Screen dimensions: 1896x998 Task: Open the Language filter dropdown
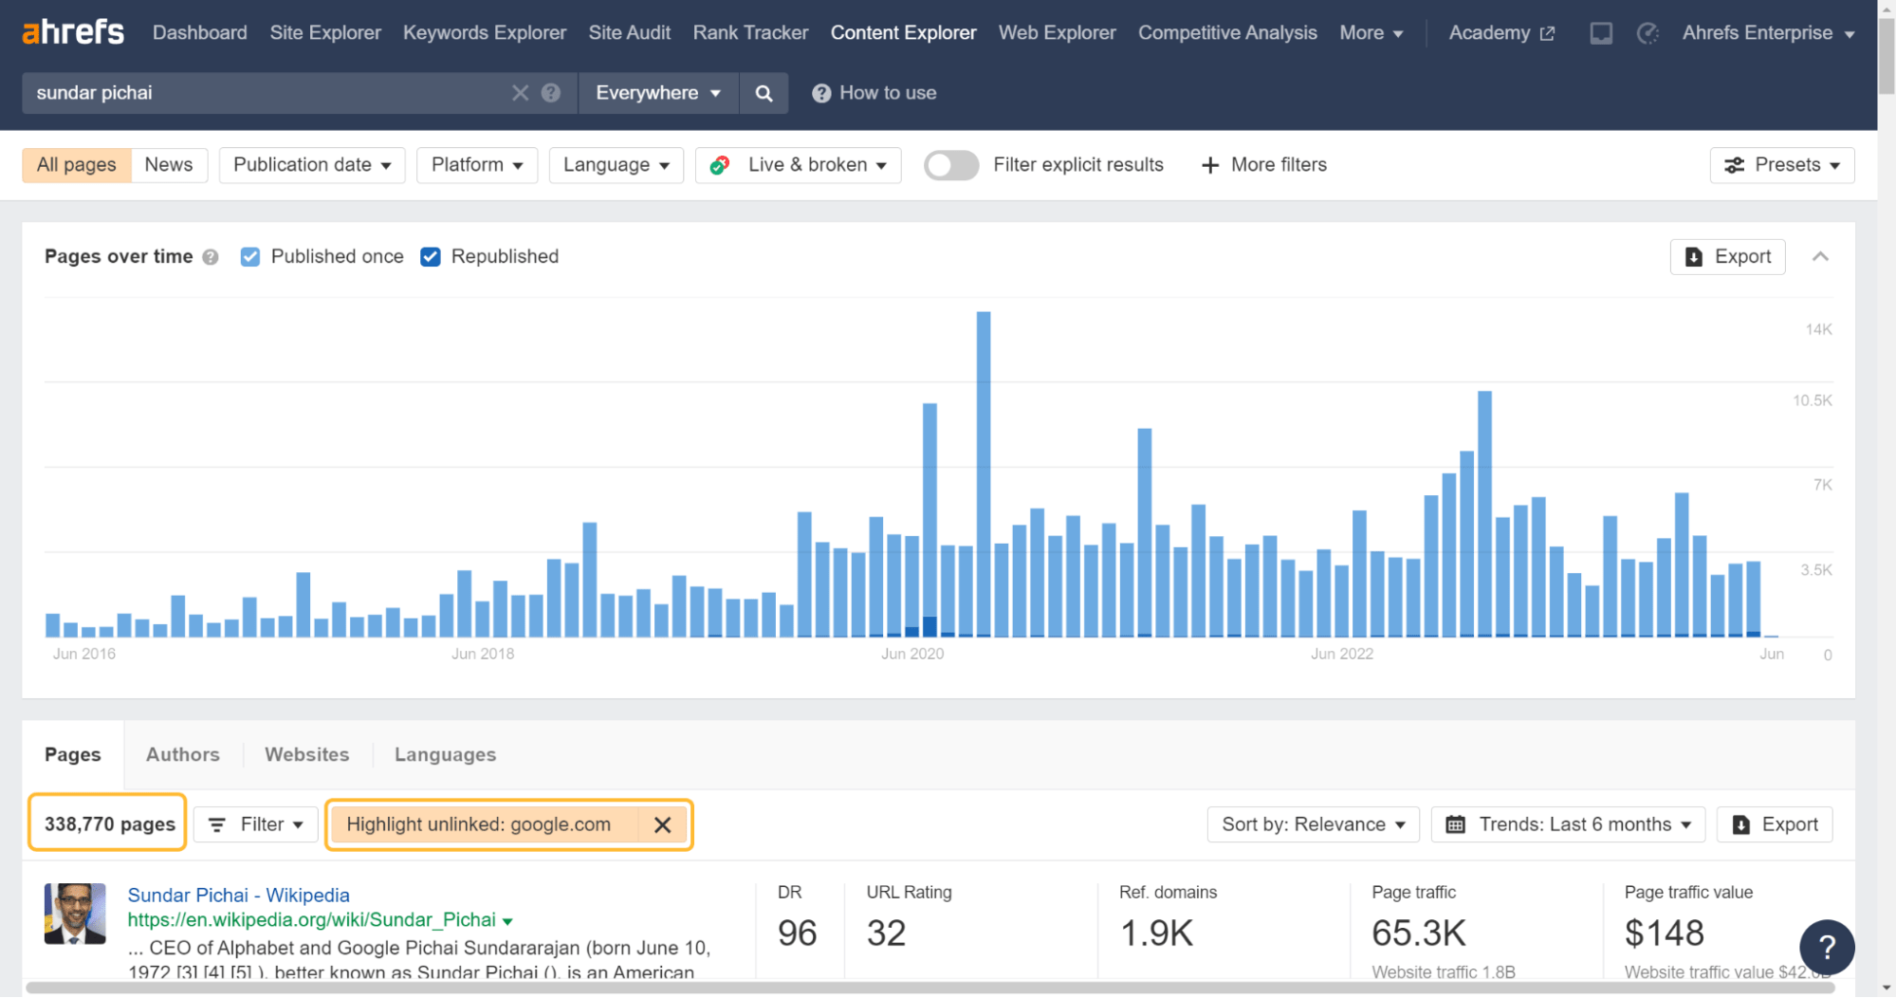[x=616, y=164]
